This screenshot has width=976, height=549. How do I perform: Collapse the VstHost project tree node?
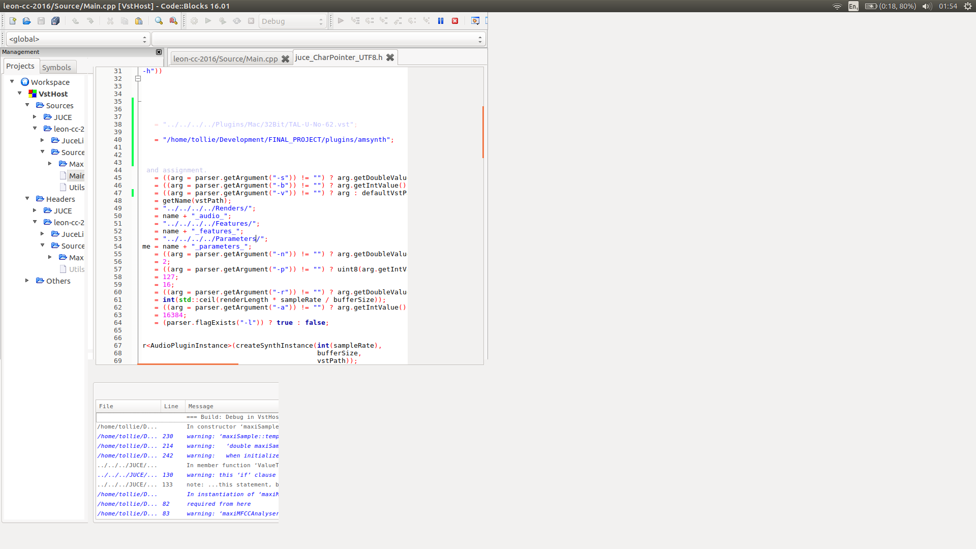[20, 94]
